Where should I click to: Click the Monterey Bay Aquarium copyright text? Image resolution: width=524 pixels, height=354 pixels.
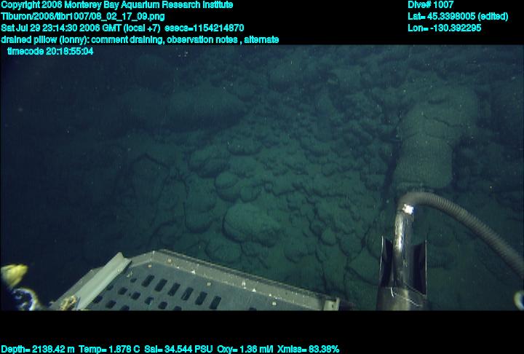click(116, 5)
